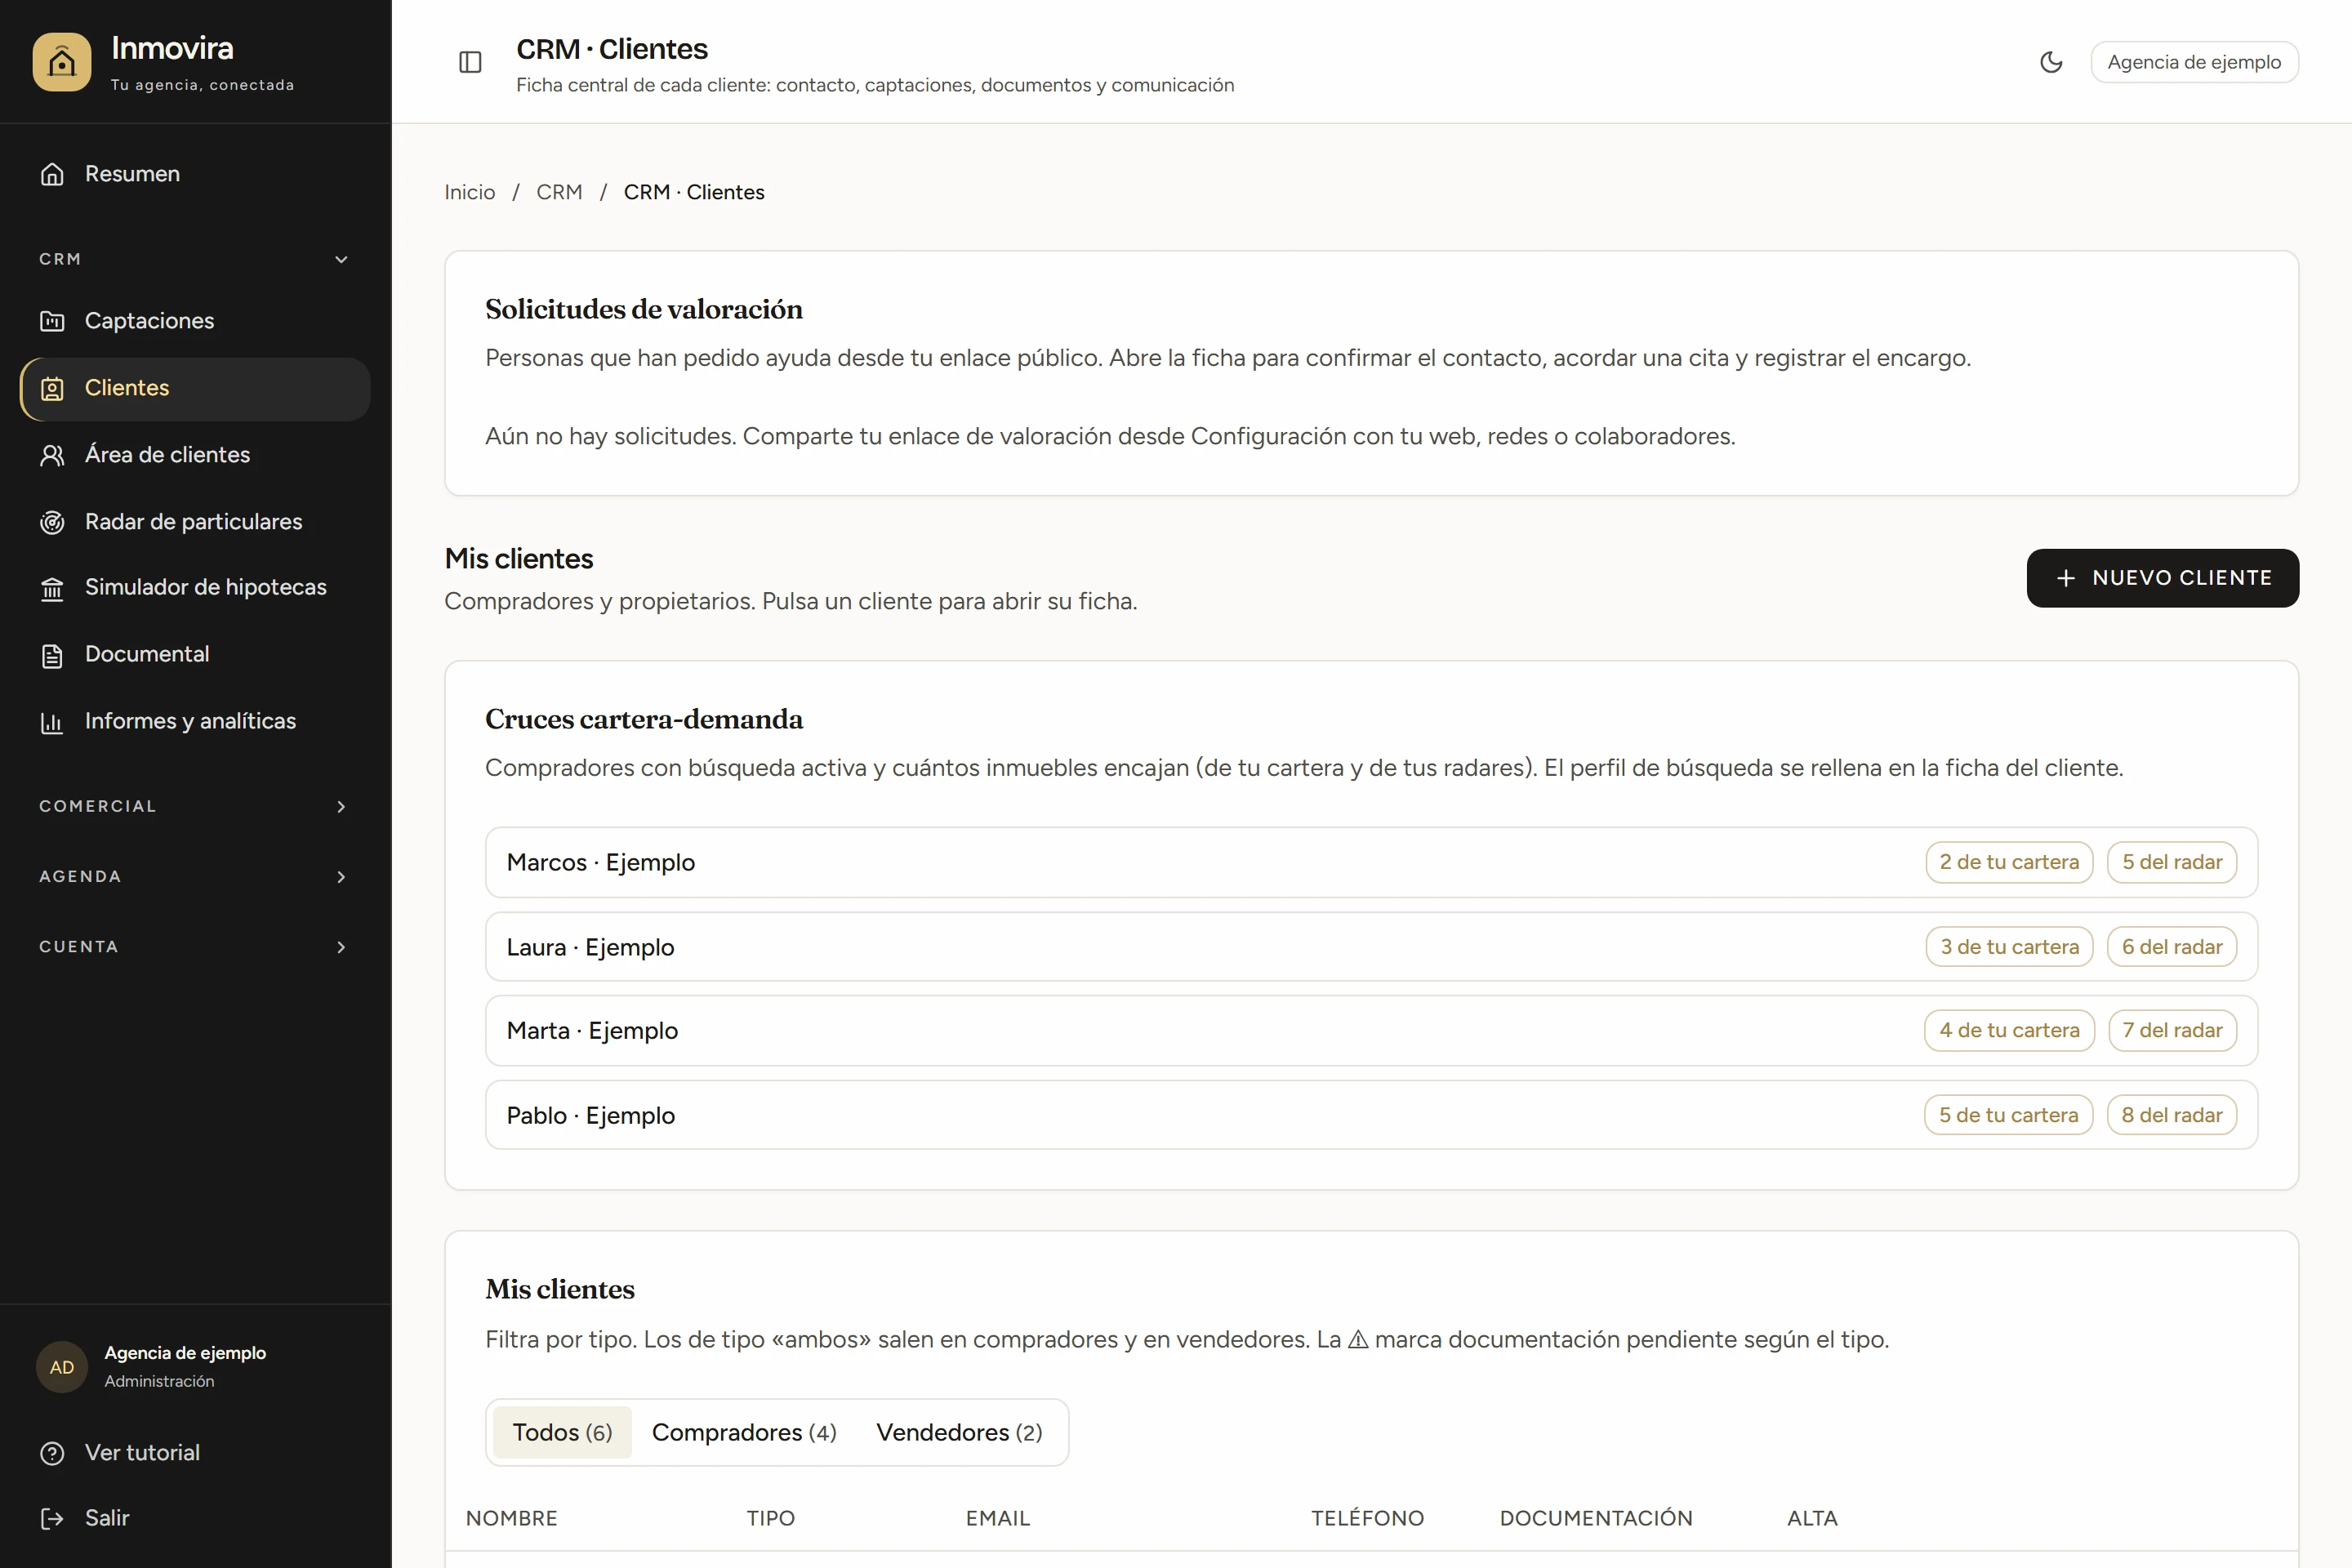This screenshot has height=1568, width=2352.
Task: Click the Clientes contact icon
Action: coord(52,388)
